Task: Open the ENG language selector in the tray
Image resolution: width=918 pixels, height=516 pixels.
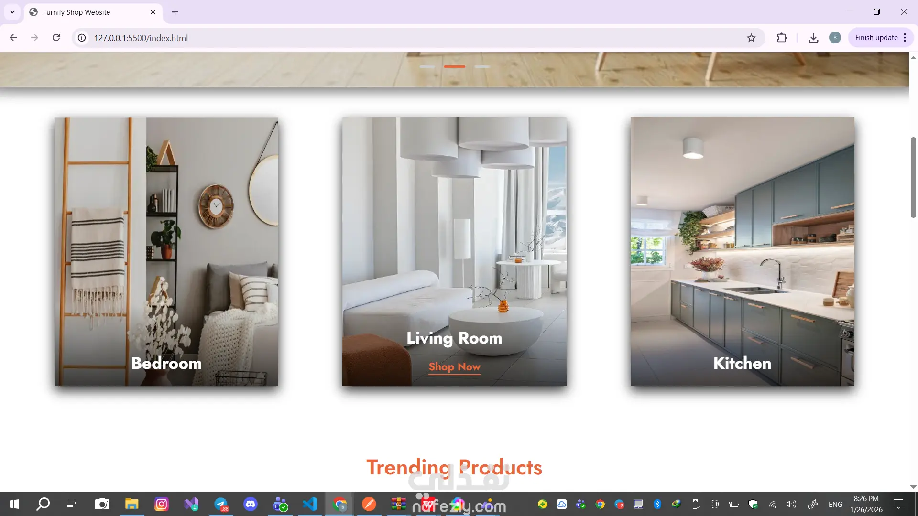Action: tap(835, 504)
